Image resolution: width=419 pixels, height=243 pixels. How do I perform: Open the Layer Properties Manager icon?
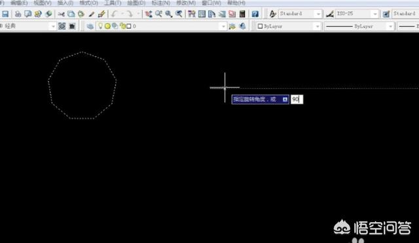coord(90,26)
